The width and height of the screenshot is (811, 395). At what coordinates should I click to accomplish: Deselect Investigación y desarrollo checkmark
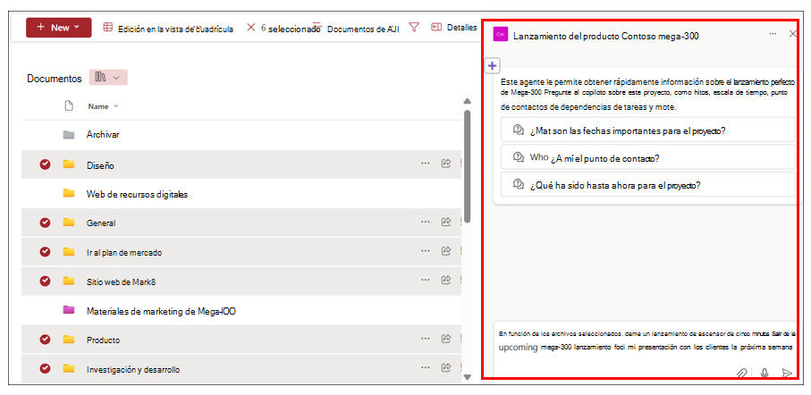coord(45,368)
